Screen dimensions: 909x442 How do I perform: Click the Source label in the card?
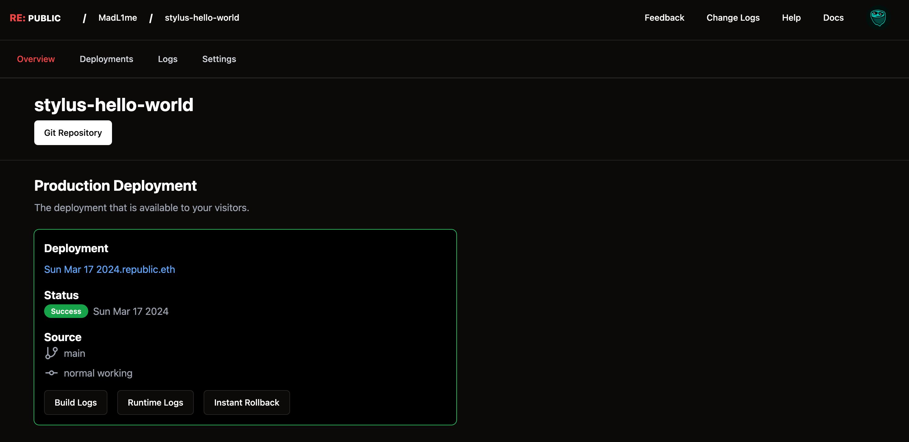(x=63, y=337)
